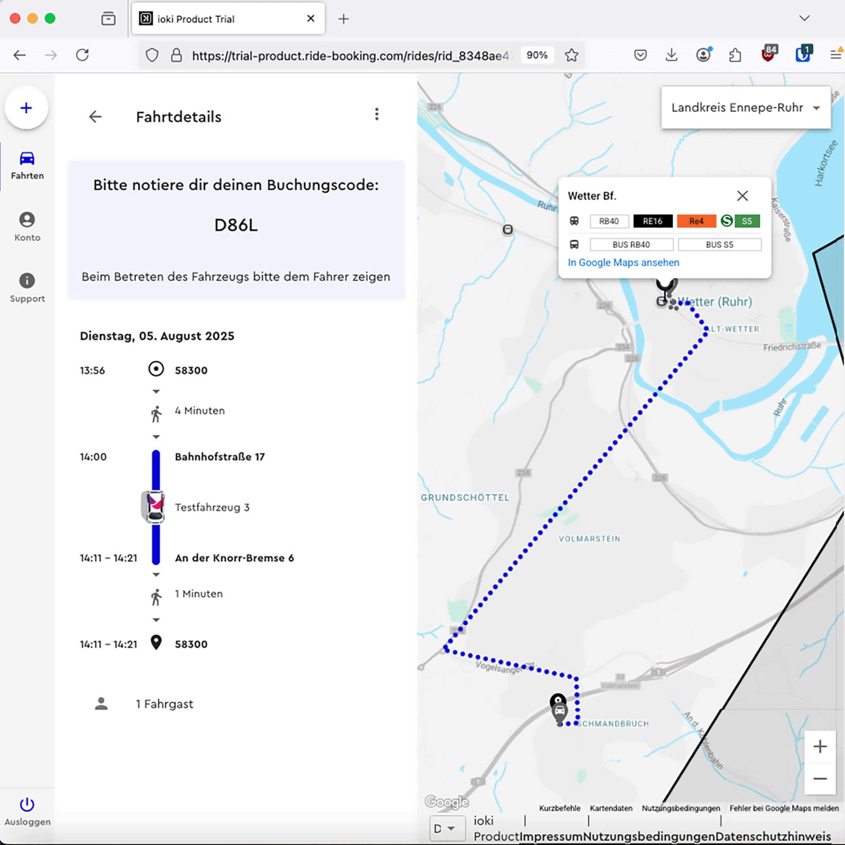The height and width of the screenshot is (845, 845).
Task: Click the site security padlock icon
Action: 176,55
